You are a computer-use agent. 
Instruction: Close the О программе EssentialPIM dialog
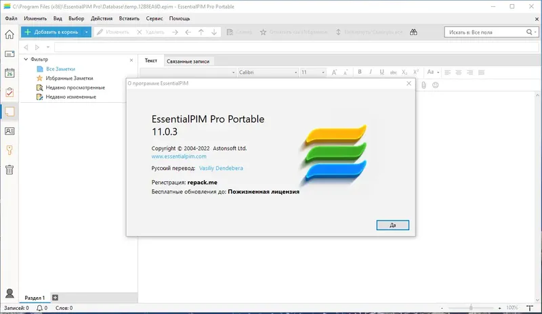click(409, 83)
